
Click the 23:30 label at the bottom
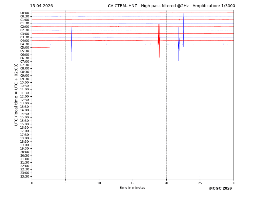25,176
